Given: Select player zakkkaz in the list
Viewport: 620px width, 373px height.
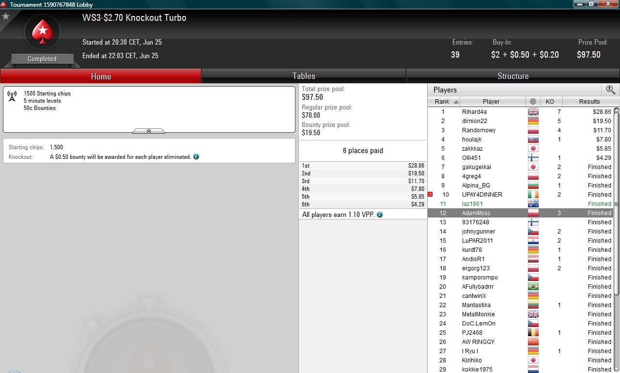Looking at the screenshot, I should click(x=472, y=149).
